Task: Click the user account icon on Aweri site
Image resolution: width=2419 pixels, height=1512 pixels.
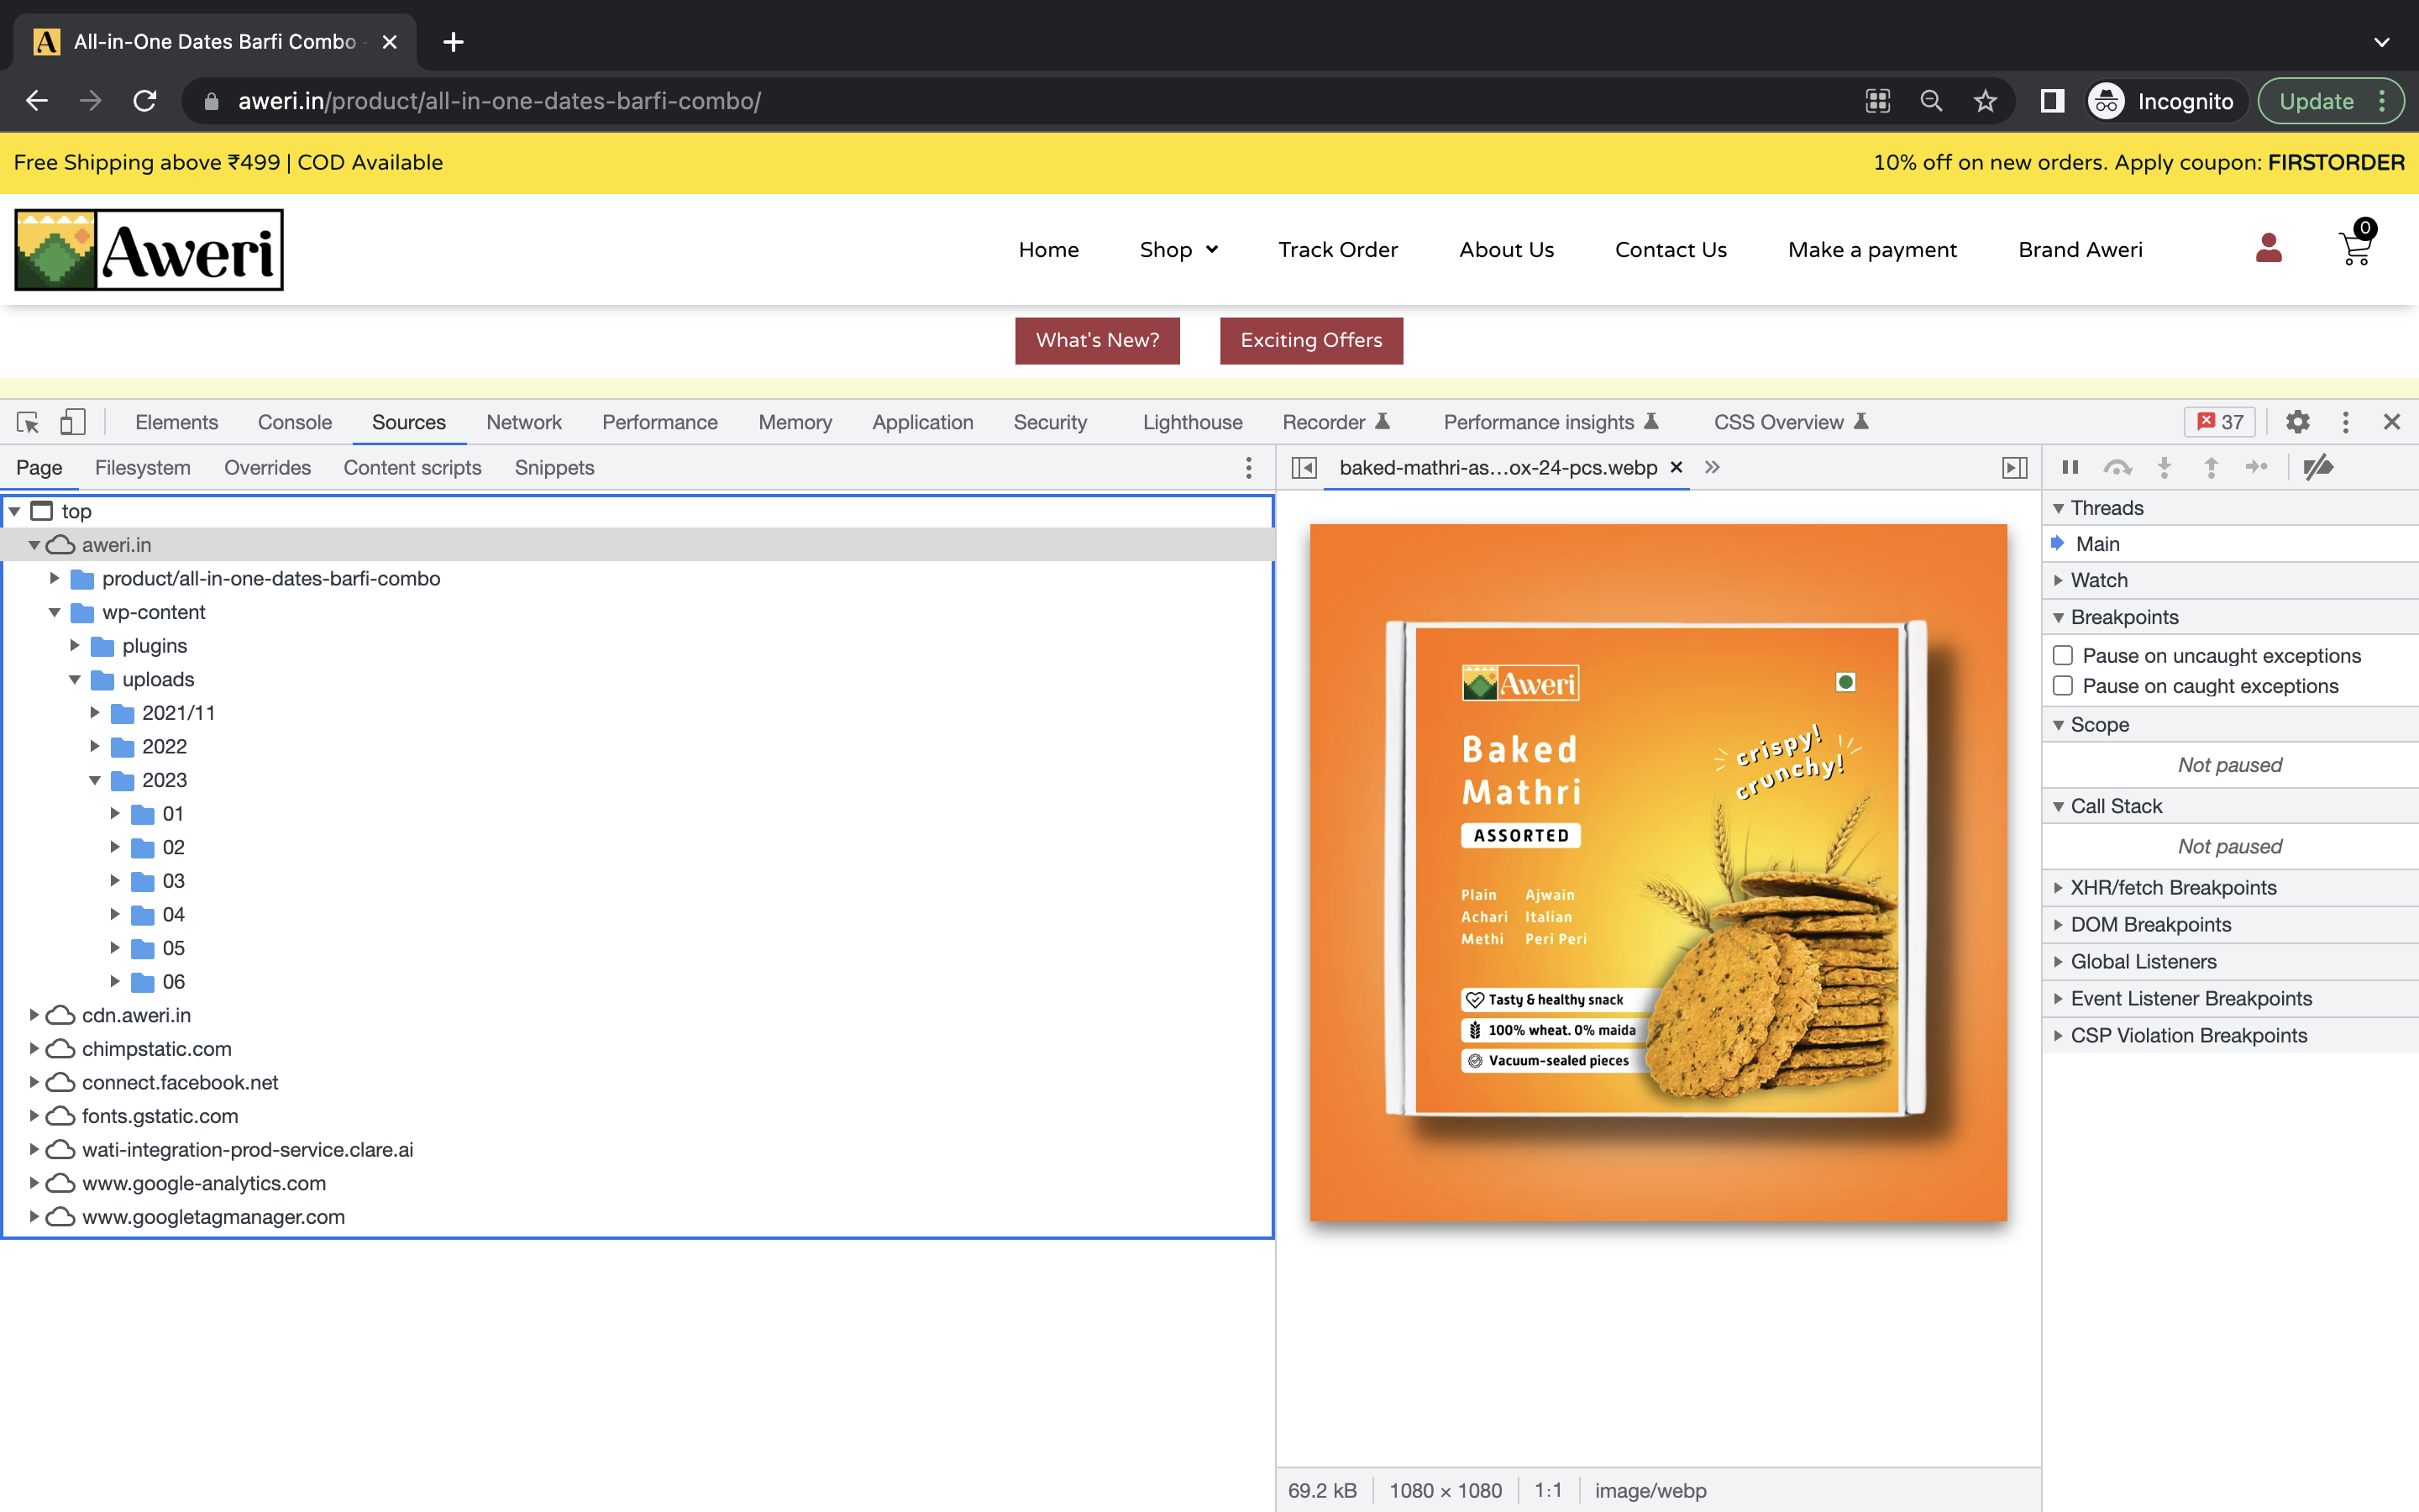Action: coord(2269,248)
